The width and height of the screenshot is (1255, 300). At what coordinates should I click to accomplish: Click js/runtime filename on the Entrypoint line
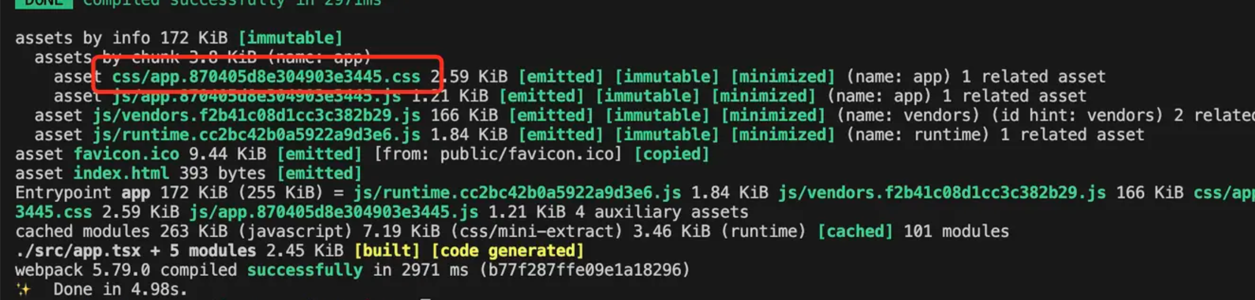pyautogui.click(x=517, y=193)
